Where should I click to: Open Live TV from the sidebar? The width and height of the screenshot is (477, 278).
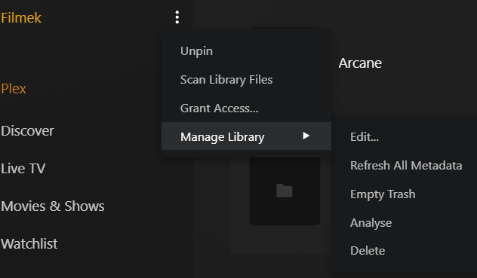tap(23, 169)
